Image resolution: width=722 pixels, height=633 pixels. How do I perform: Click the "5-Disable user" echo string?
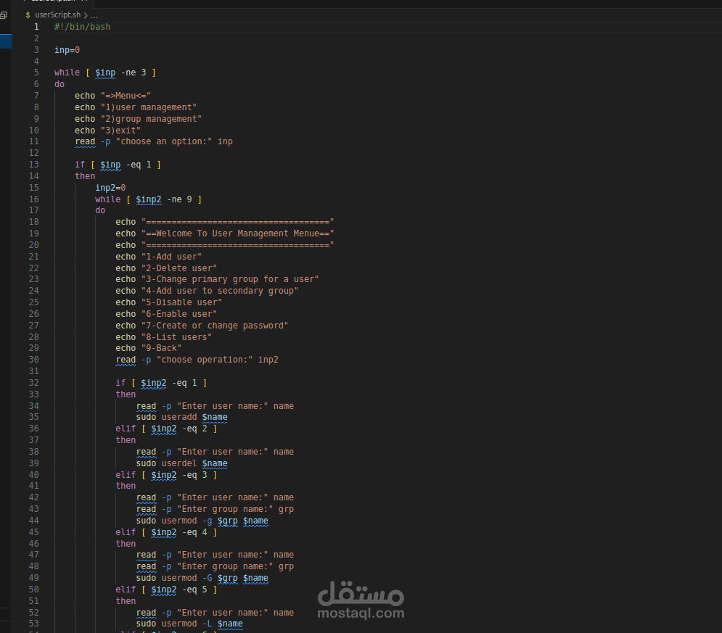[x=181, y=302]
